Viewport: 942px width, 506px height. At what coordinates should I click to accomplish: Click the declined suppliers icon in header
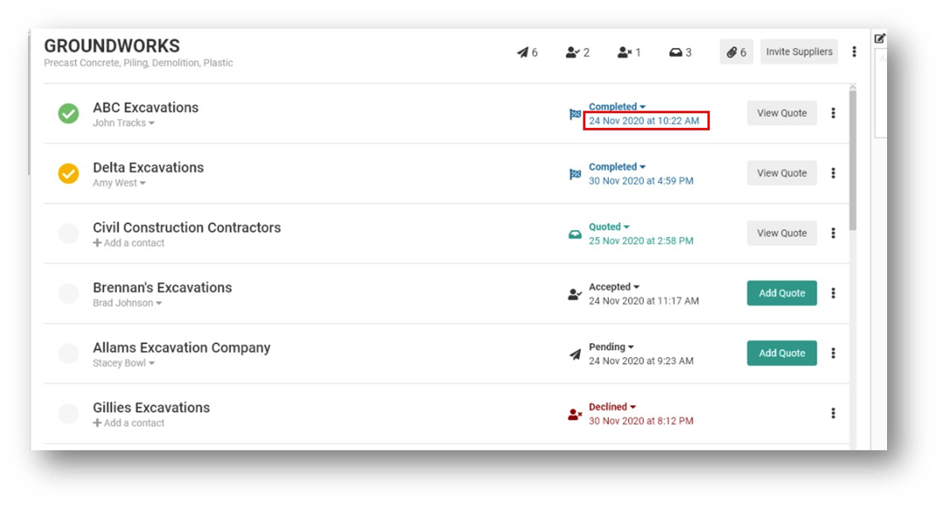(x=625, y=52)
